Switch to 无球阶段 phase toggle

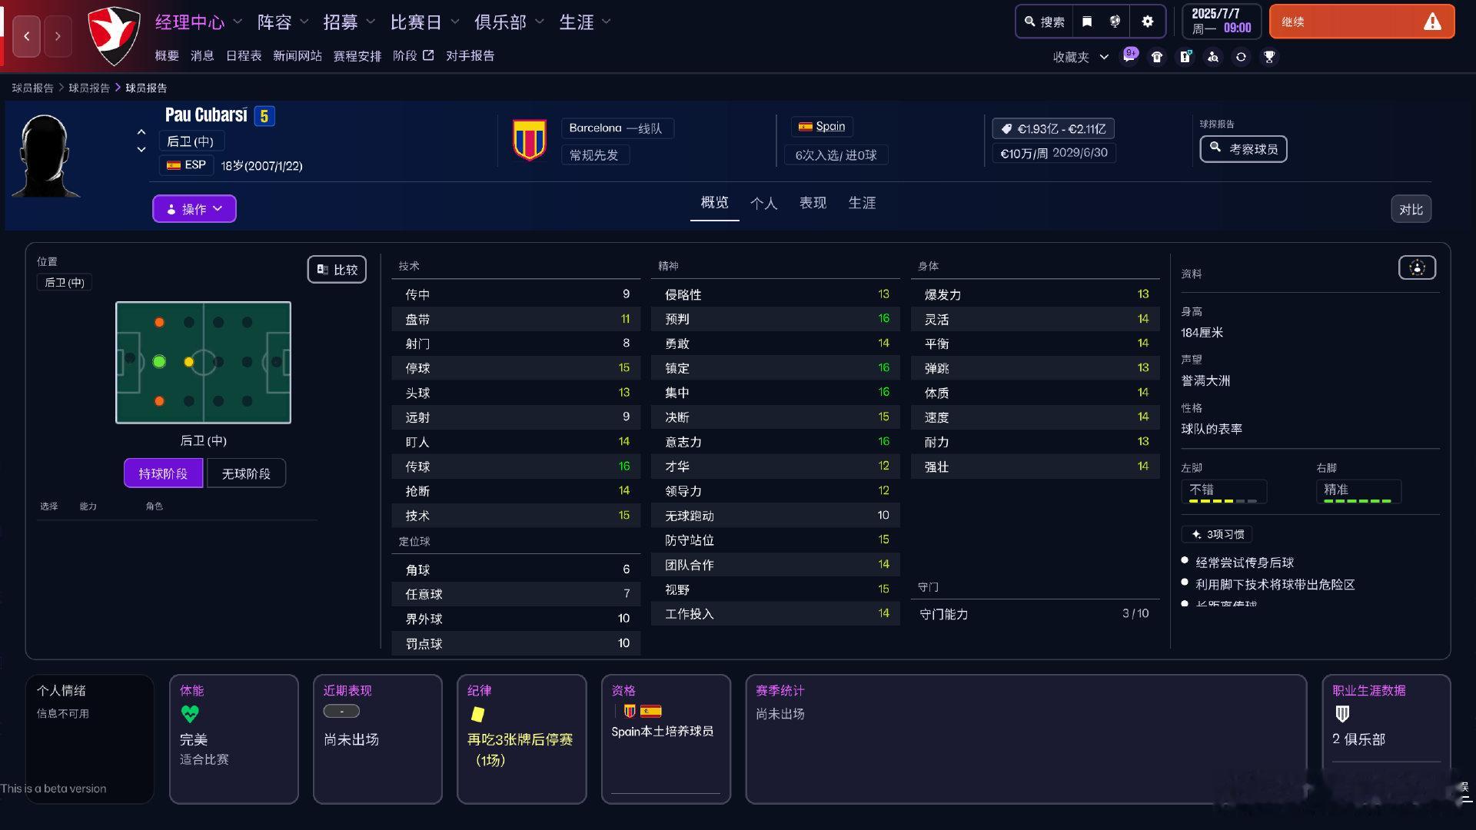click(x=246, y=473)
